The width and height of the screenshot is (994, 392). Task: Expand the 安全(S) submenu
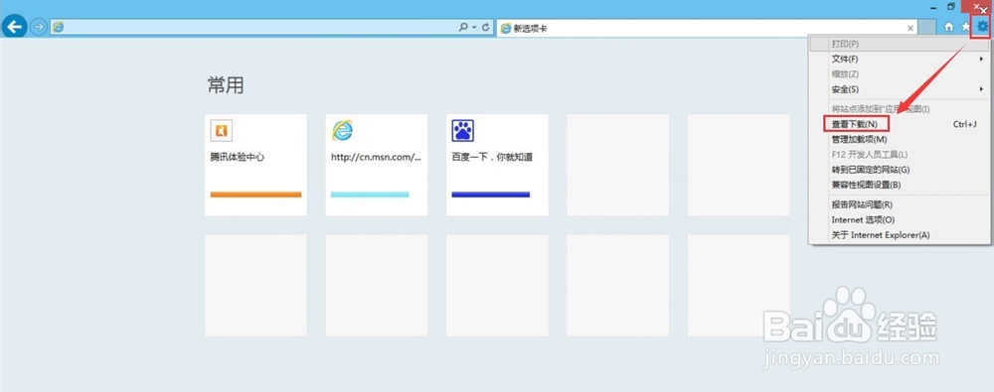[901, 89]
